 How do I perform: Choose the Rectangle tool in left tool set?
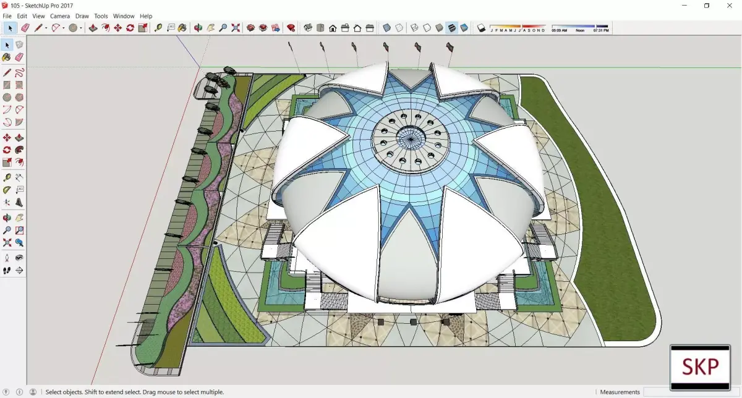7,85
